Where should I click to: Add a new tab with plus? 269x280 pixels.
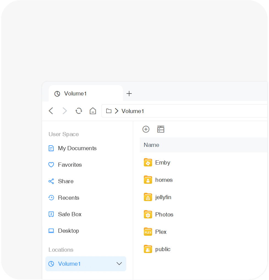[129, 94]
